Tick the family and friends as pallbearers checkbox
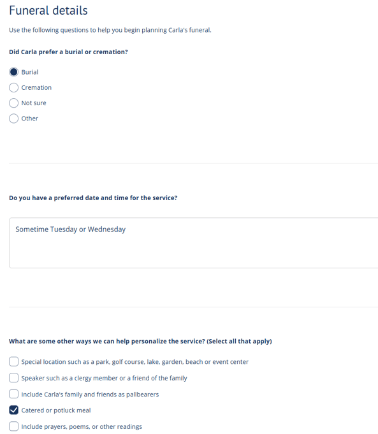The height and width of the screenshot is (434, 378). coord(13,394)
